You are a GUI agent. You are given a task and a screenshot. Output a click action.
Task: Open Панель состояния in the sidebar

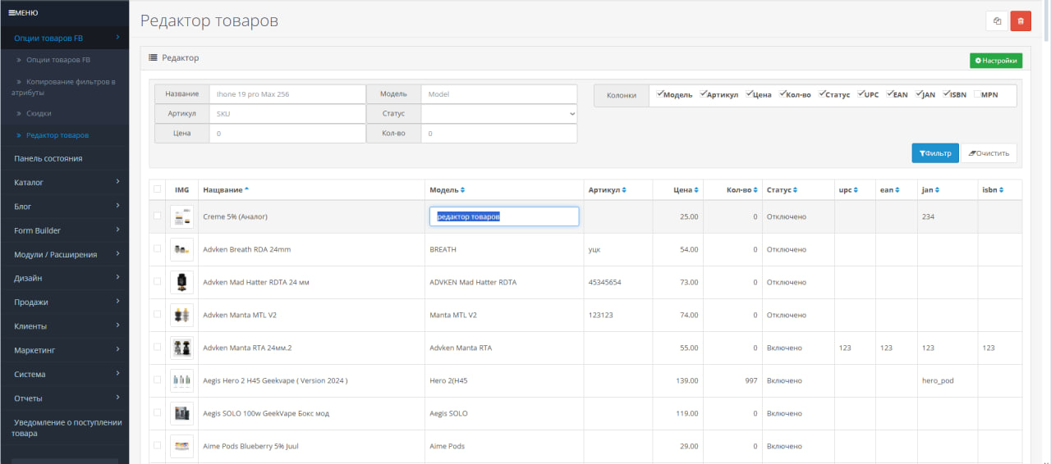click(48, 158)
